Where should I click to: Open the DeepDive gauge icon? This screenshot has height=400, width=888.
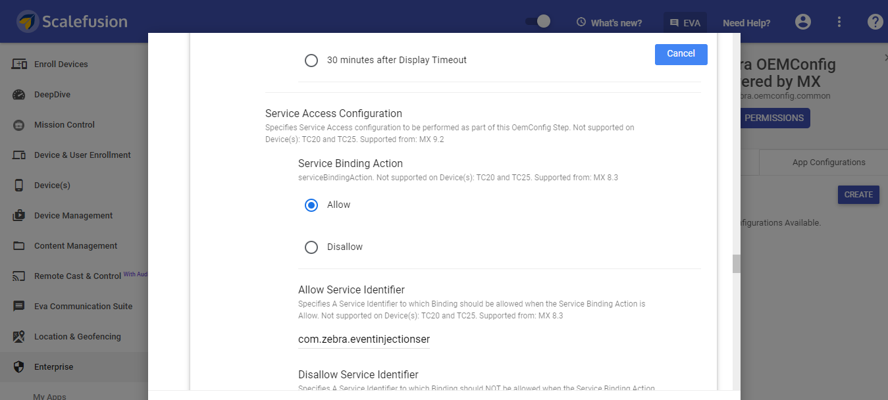click(x=19, y=95)
